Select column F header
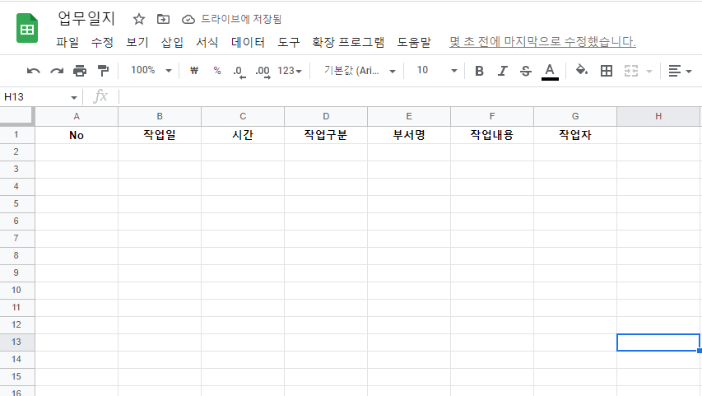 (x=492, y=116)
